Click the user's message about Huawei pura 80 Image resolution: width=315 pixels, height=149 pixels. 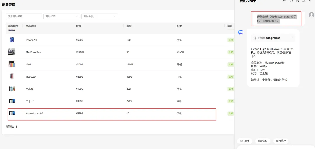pyautogui.click(x=276, y=19)
